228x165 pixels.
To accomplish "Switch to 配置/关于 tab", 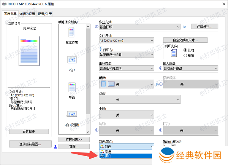I will [x=45, y=14].
